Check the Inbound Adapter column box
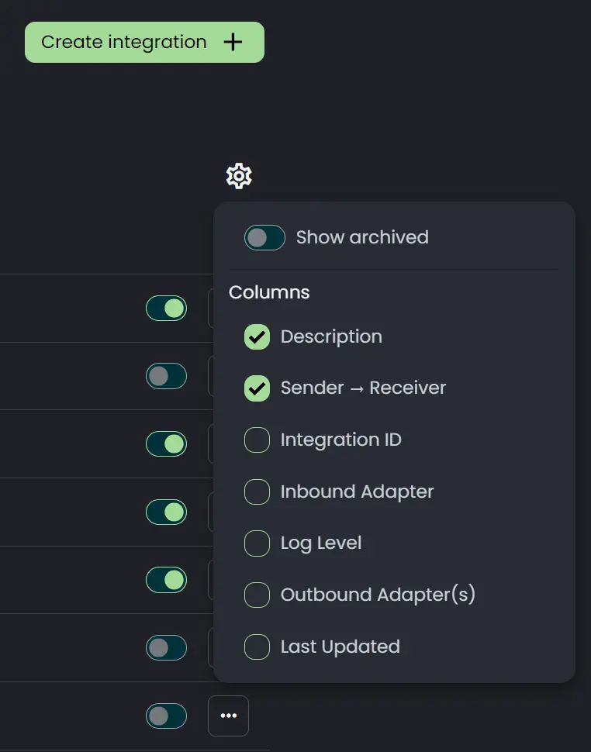The height and width of the screenshot is (752, 591). [257, 492]
